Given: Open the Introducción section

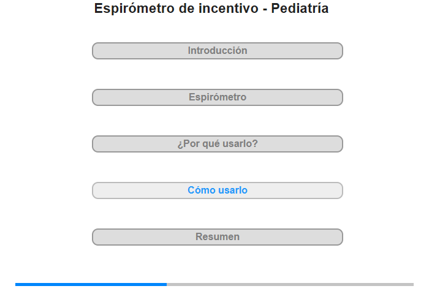Looking at the screenshot, I should coord(217,51).
